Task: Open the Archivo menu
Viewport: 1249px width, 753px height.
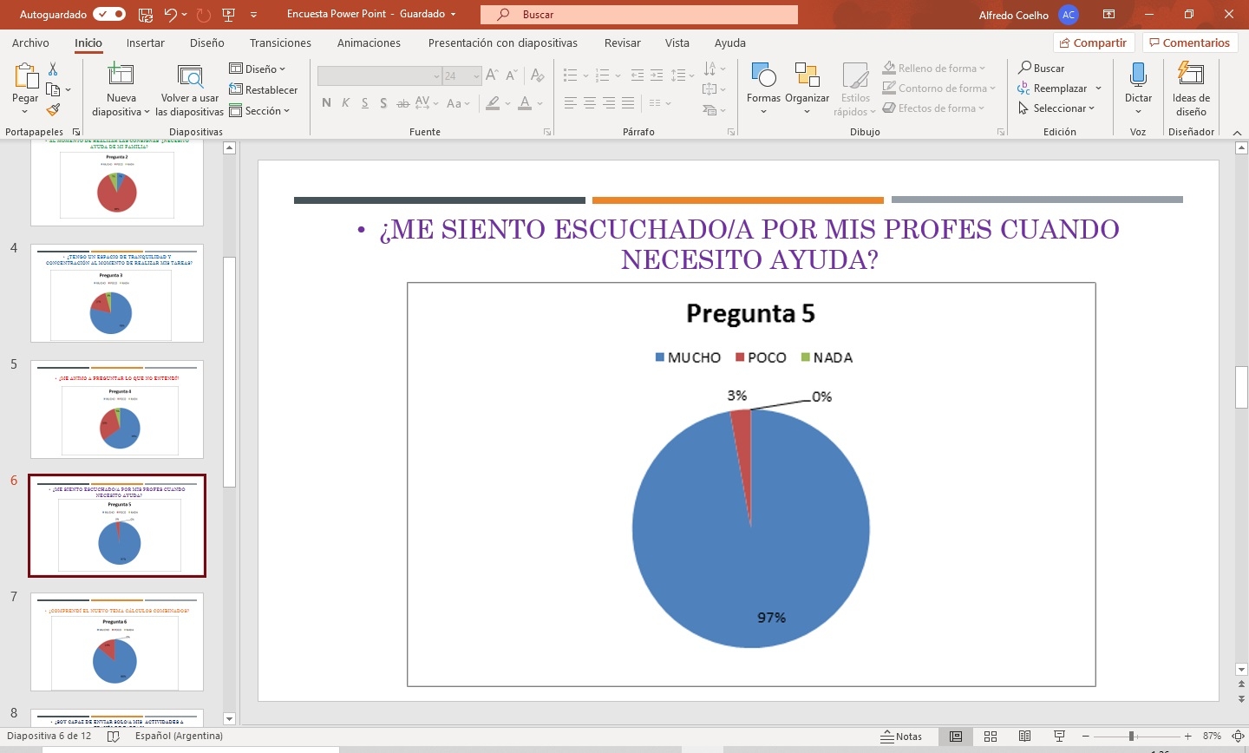Action: tap(30, 43)
